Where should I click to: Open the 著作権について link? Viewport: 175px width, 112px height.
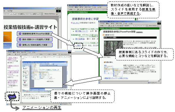click(82, 31)
